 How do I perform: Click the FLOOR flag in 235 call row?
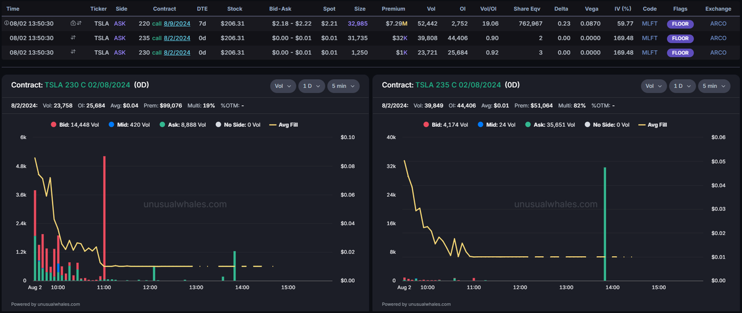coord(680,38)
